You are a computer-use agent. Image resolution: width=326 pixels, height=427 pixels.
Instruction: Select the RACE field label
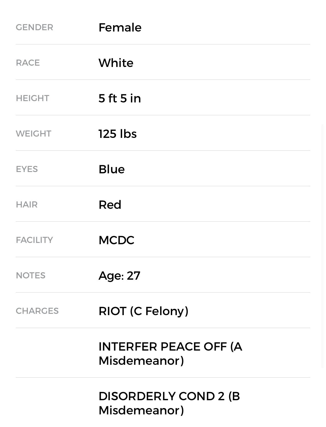pos(28,63)
